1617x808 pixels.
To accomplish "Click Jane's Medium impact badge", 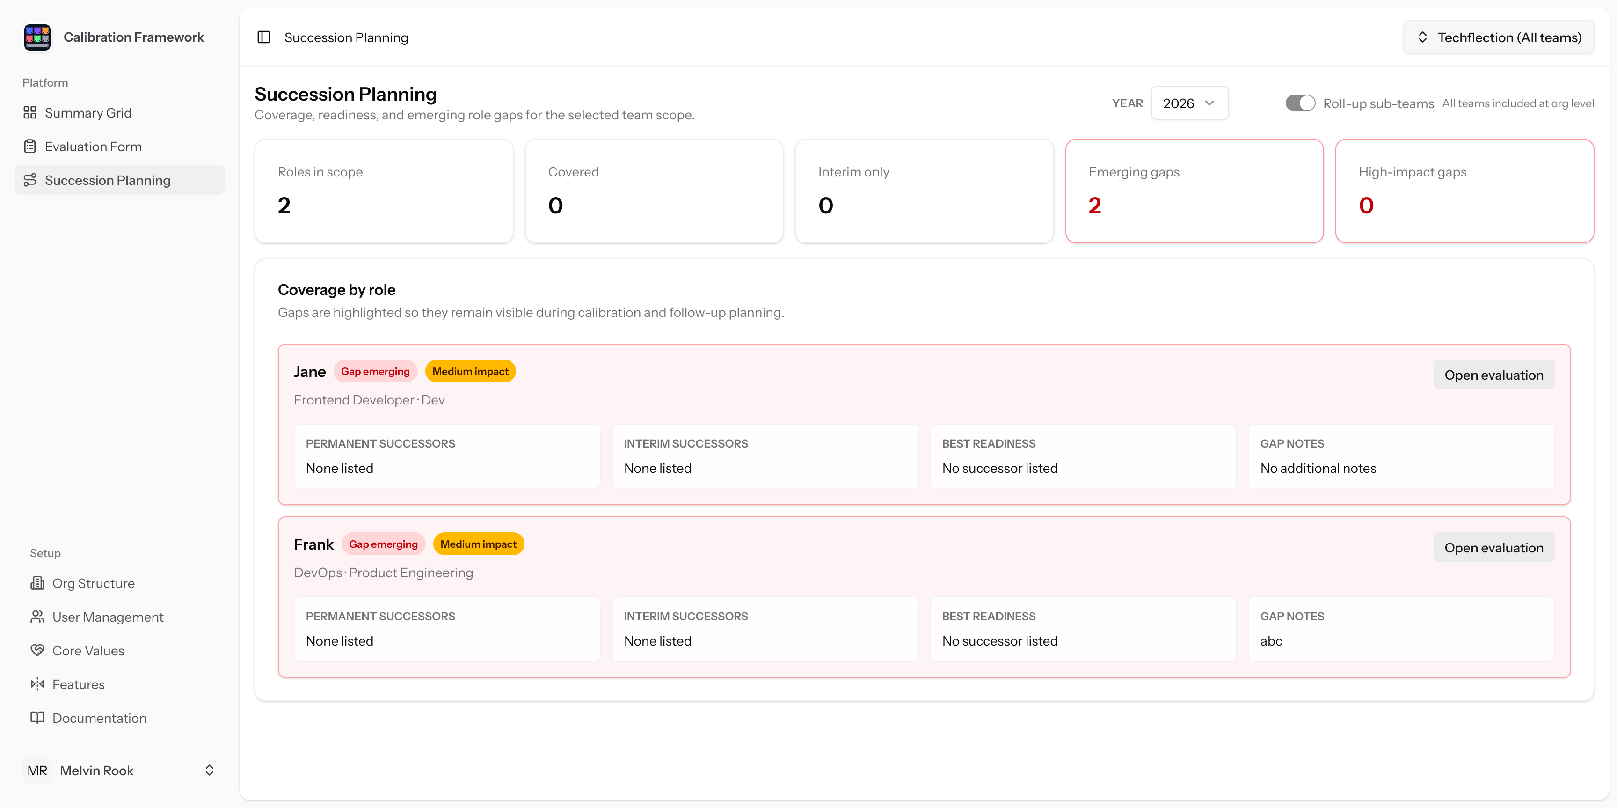I will point(470,371).
